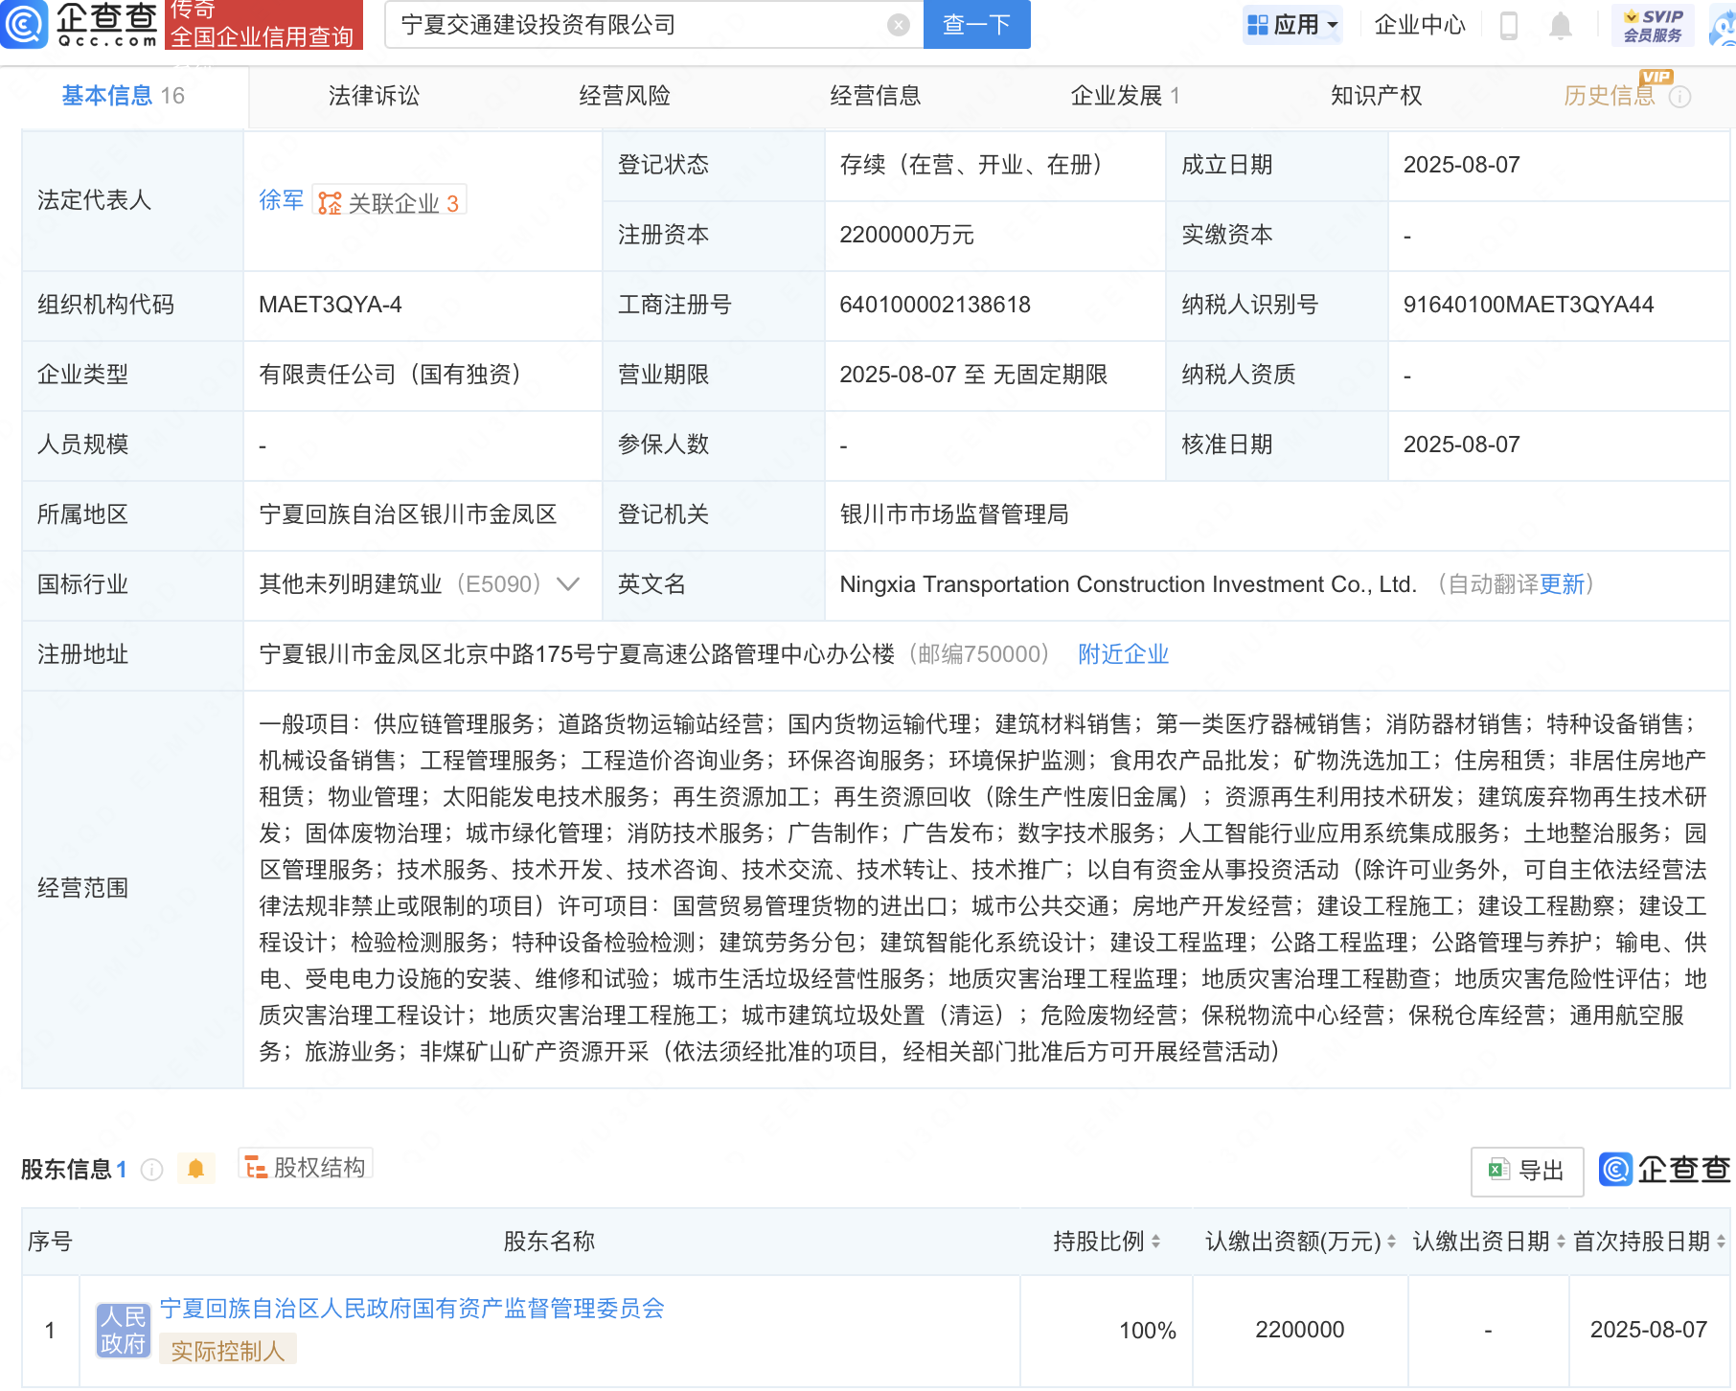The height and width of the screenshot is (1391, 1736).
Task: Select 宁夏回族自治区银川市金凤区 region text
Action: click(x=407, y=514)
